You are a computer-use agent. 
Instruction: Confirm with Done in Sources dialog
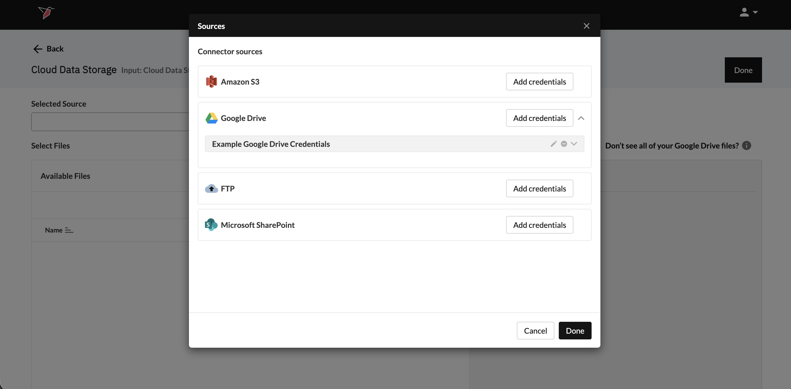click(574, 330)
